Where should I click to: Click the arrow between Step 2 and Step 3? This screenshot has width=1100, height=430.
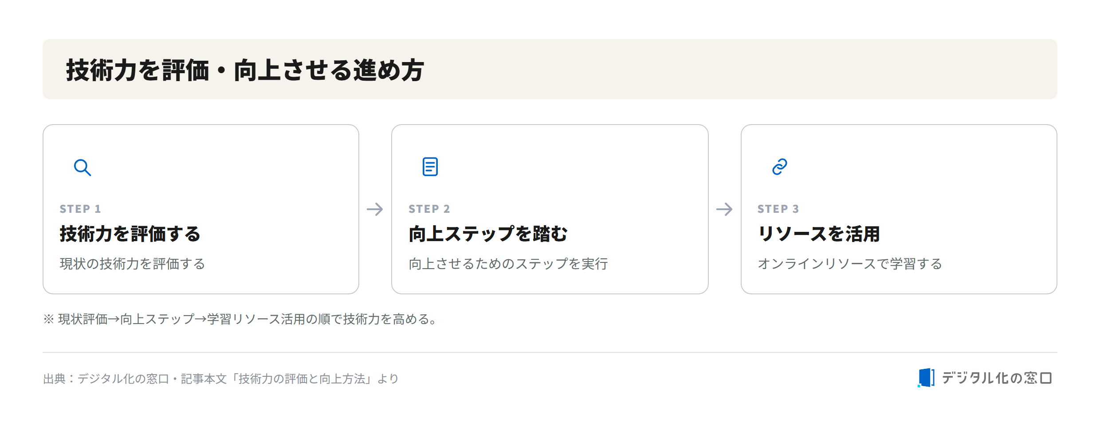click(x=724, y=209)
